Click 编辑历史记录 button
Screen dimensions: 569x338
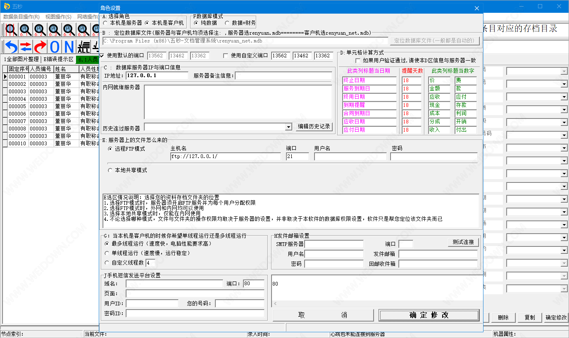coord(314,127)
